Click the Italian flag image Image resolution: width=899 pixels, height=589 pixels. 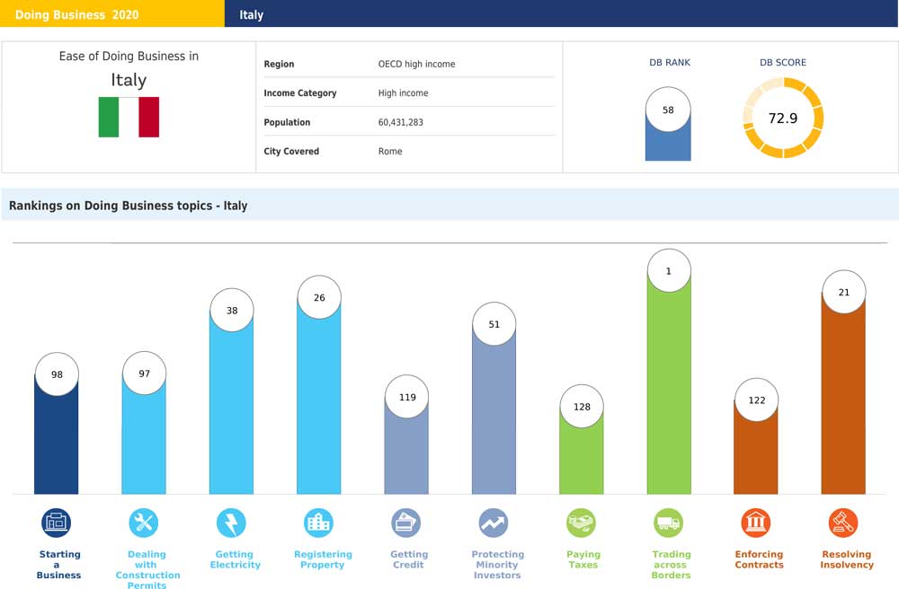click(x=129, y=118)
